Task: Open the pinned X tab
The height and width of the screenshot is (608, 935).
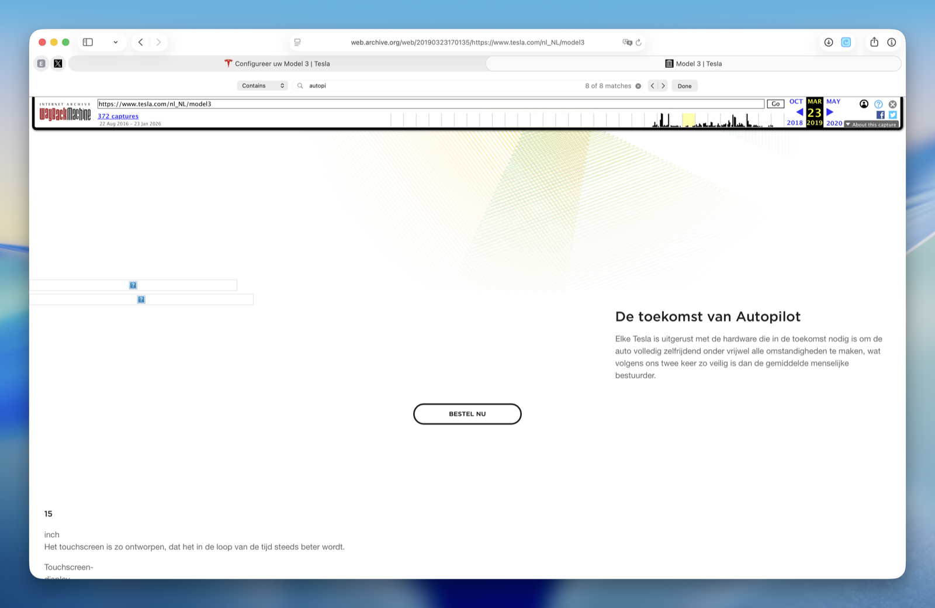Action: (58, 64)
